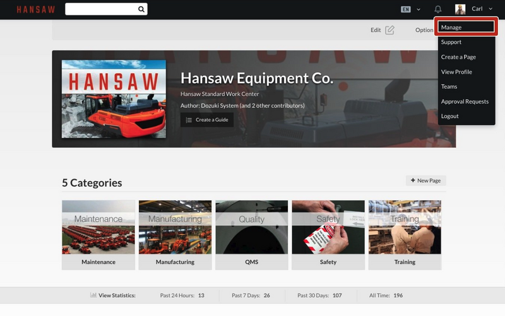Image resolution: width=505 pixels, height=316 pixels.
Task: Click the New Page button
Action: (425, 180)
